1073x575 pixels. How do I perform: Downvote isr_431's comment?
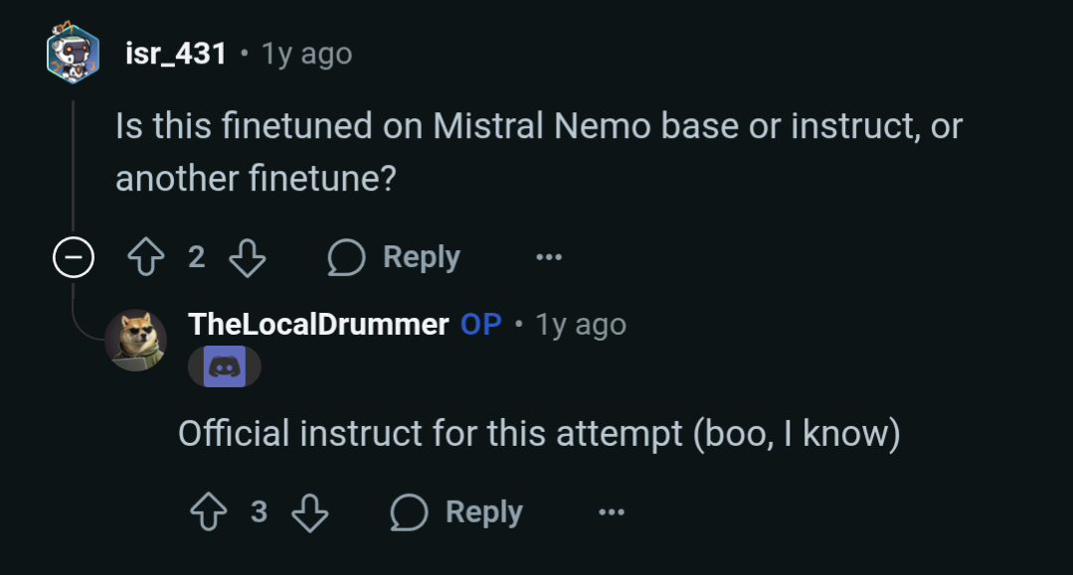click(247, 257)
